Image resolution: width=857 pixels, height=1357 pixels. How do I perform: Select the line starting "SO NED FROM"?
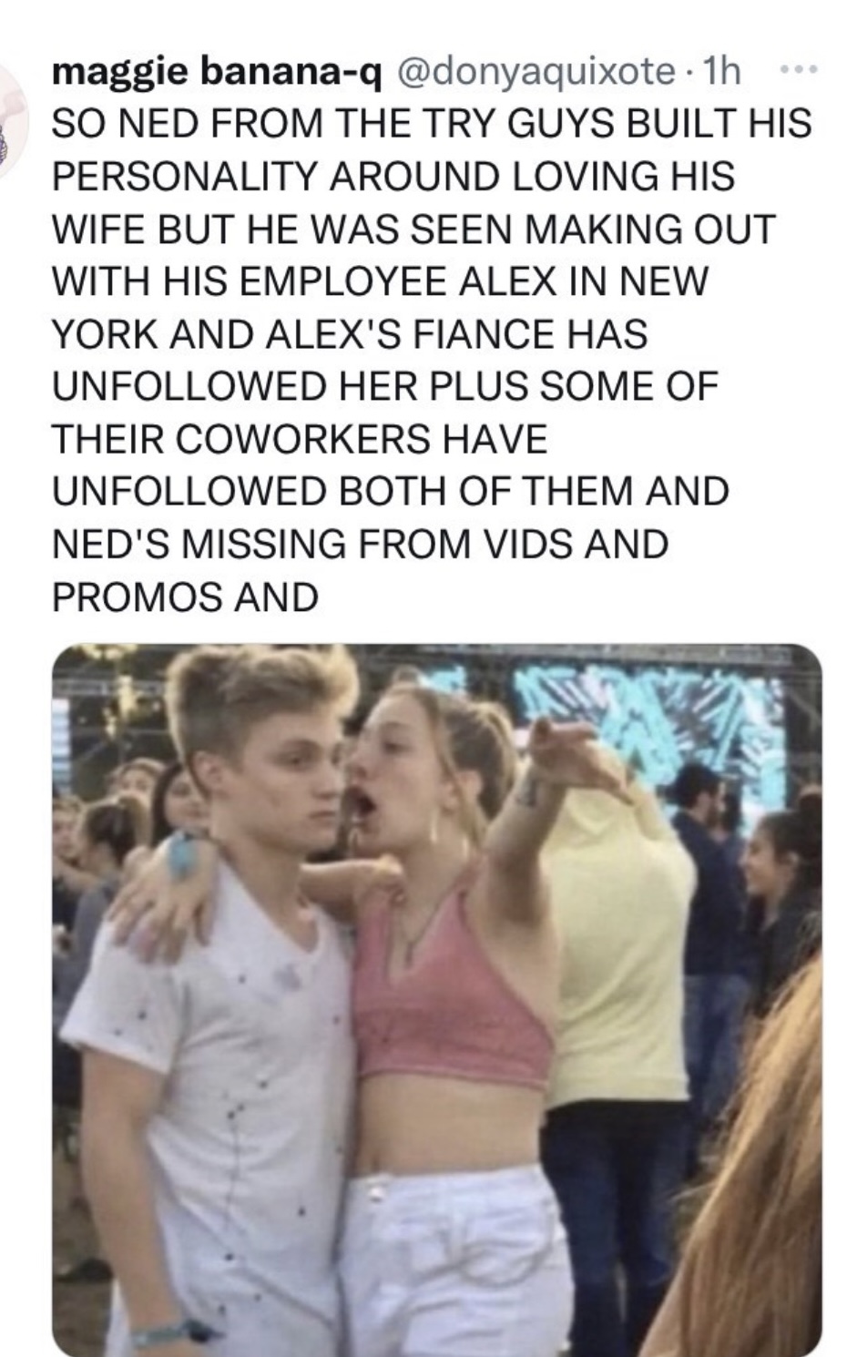click(x=432, y=123)
